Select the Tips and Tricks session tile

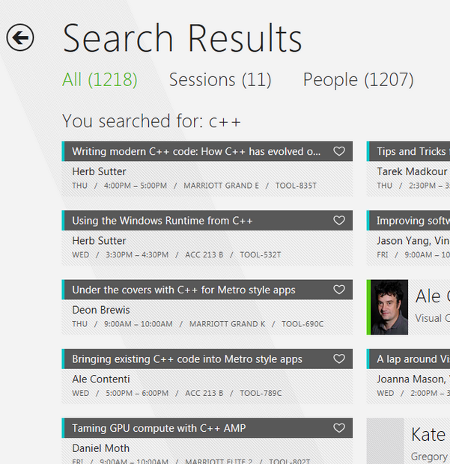(x=410, y=151)
